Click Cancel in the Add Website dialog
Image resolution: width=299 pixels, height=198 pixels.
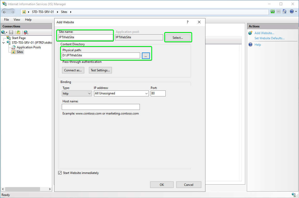coord(189,185)
